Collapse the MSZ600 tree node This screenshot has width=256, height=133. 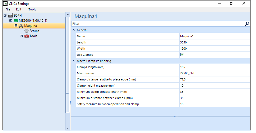pos(10,20)
